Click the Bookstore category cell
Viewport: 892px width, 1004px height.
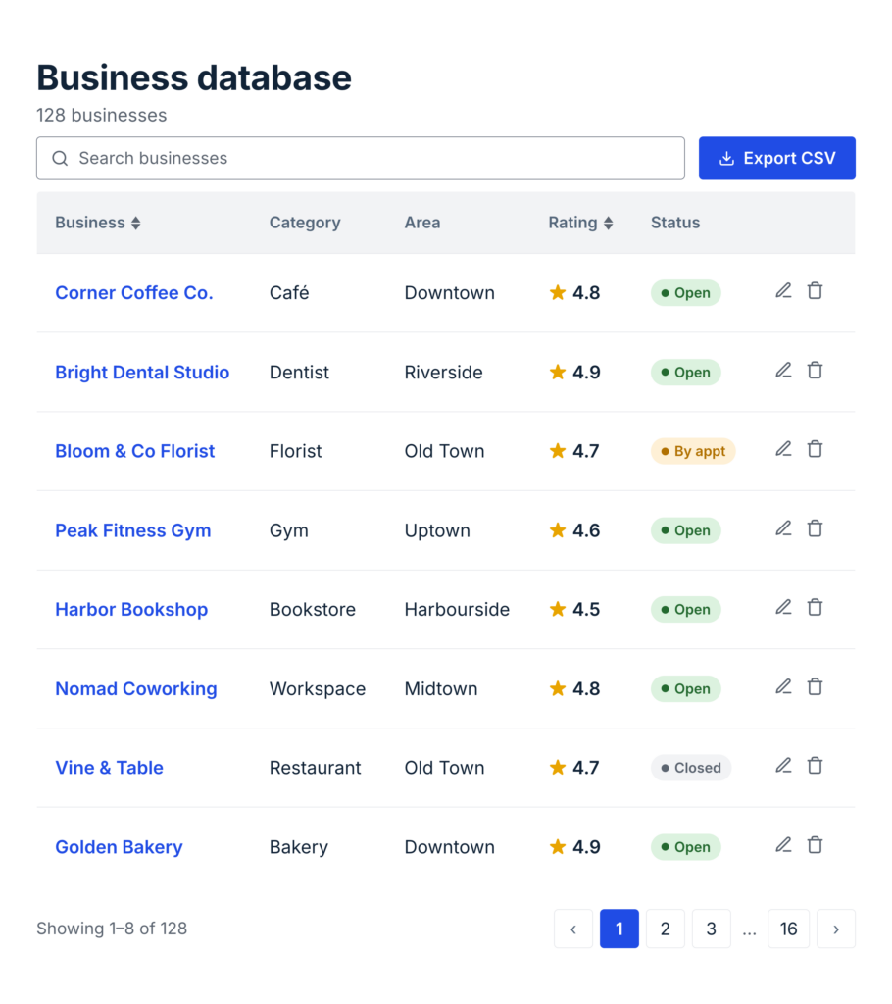click(312, 609)
